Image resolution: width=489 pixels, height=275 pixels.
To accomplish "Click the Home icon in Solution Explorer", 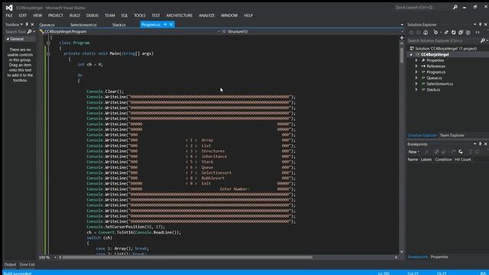I will point(426,32).
